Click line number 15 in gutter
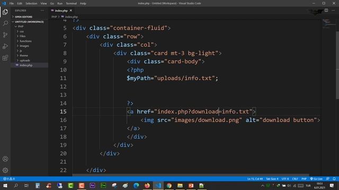This screenshot has width=339, height=190. [x=63, y=111]
